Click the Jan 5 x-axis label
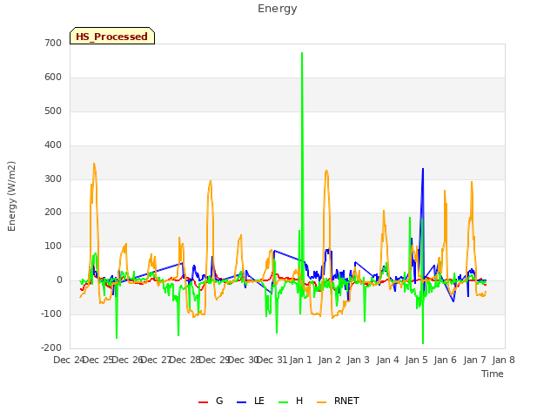This screenshot has width=557, height=418. click(416, 360)
